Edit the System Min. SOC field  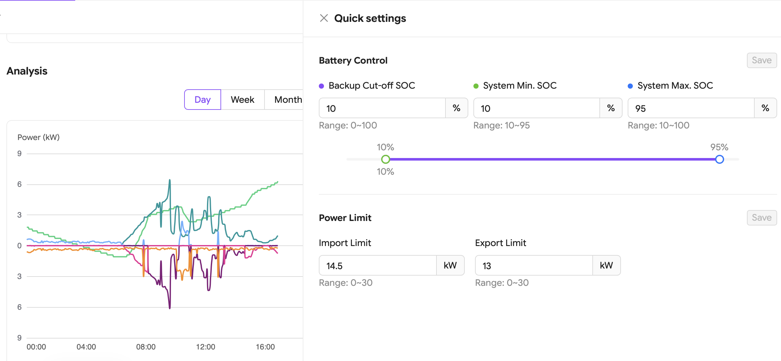point(536,108)
